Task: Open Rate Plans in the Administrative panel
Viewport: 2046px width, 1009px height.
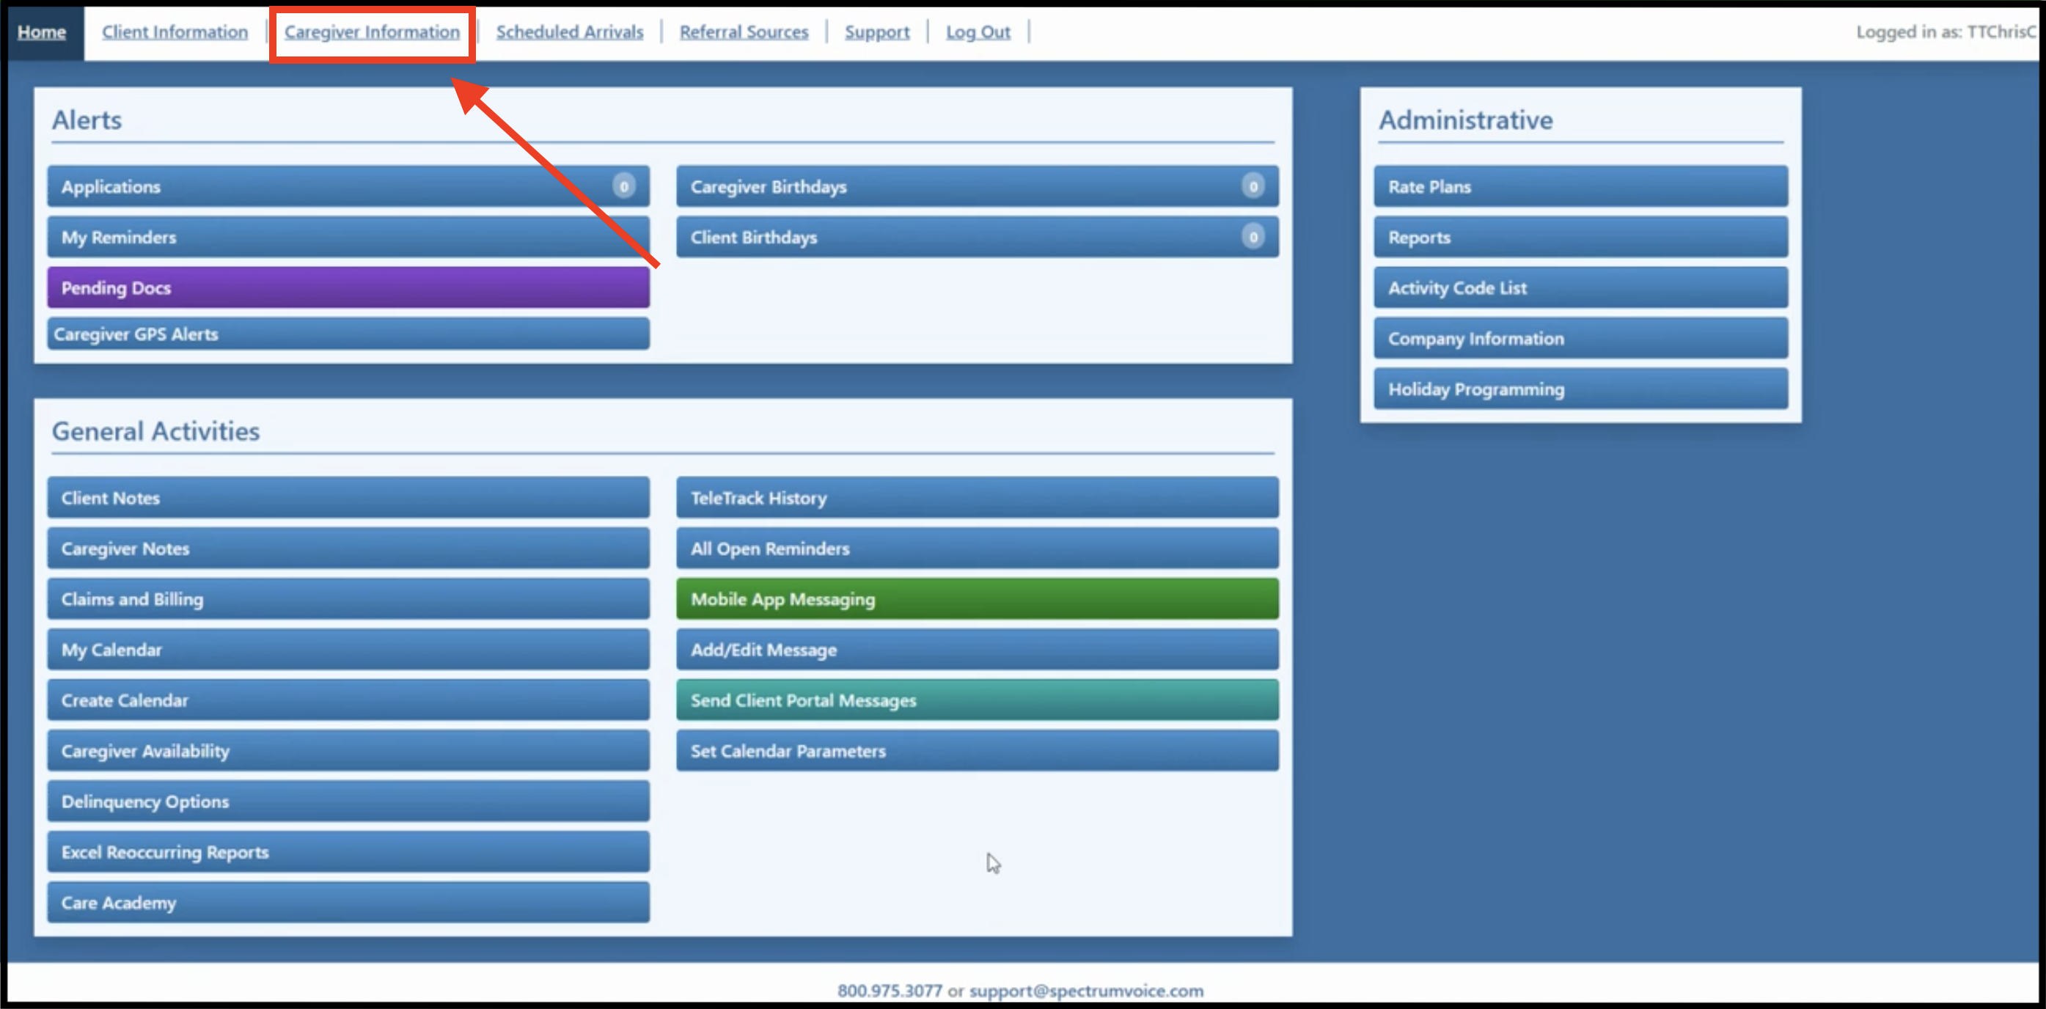Action: [1580, 187]
